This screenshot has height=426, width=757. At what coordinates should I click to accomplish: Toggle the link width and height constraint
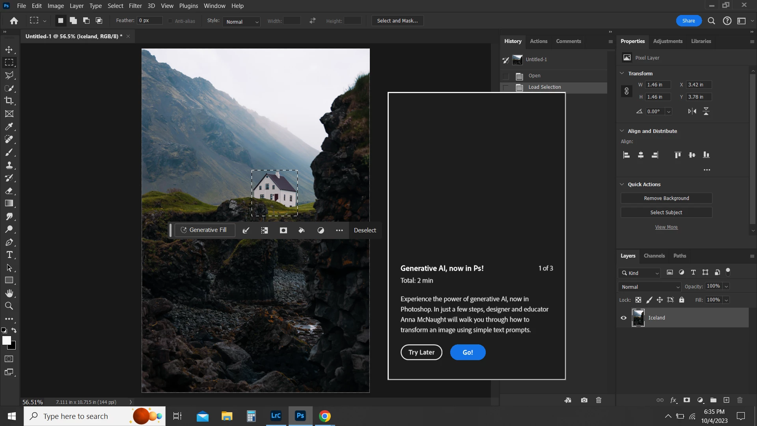coord(626,91)
